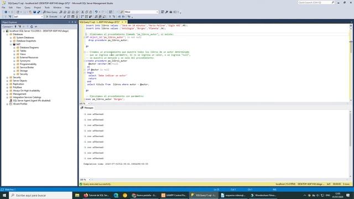Open XAMPP Control Panel taskbar item
The height and width of the screenshot is (199, 354).
[x=174, y=195]
